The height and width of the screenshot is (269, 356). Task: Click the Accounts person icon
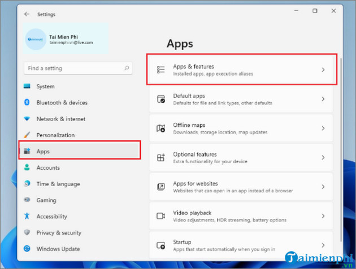coord(27,167)
